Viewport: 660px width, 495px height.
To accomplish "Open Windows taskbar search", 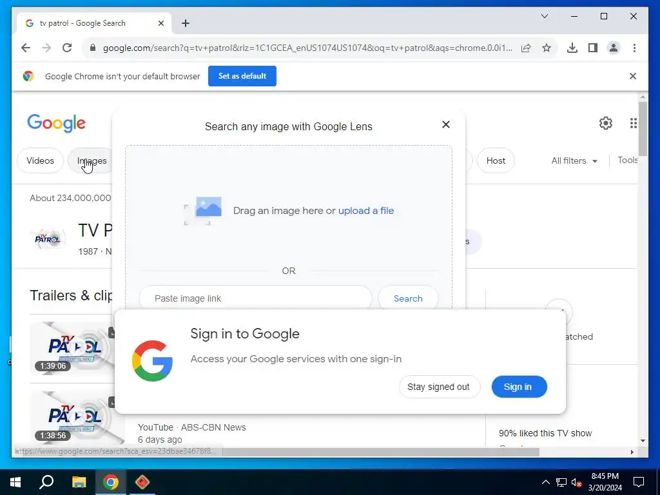I will click(46, 482).
